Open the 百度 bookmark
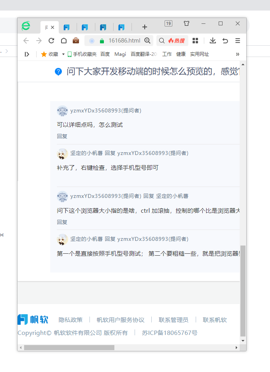 pyautogui.click(x=105, y=54)
